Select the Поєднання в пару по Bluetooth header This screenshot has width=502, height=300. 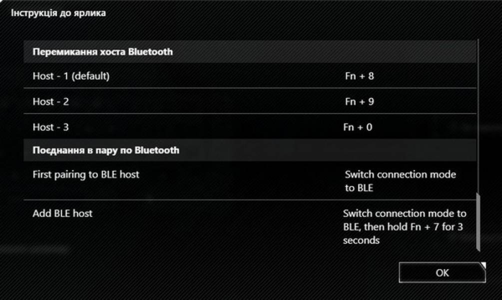106,150
